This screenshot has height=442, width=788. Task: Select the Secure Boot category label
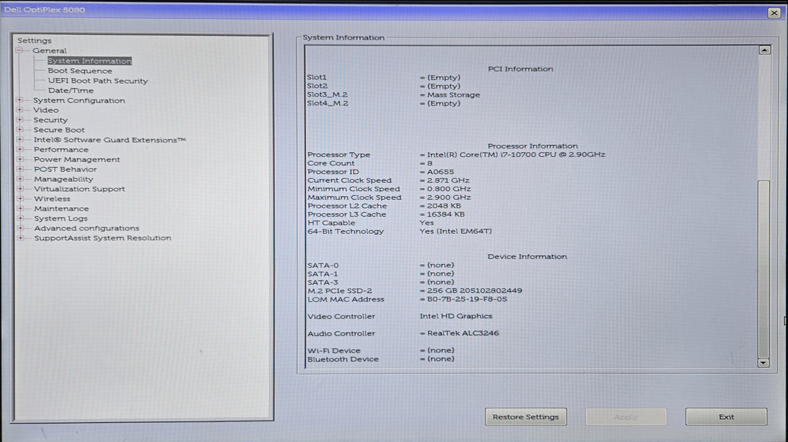[x=59, y=130]
